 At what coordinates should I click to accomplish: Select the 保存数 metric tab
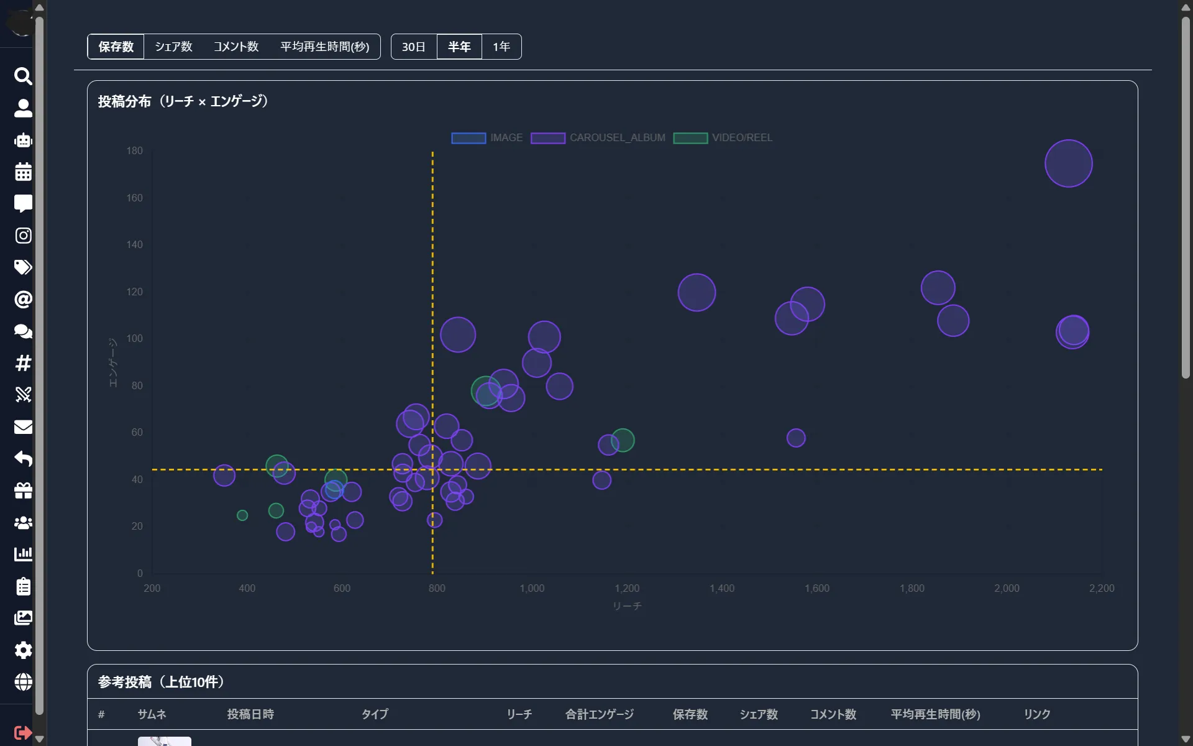pyautogui.click(x=116, y=47)
